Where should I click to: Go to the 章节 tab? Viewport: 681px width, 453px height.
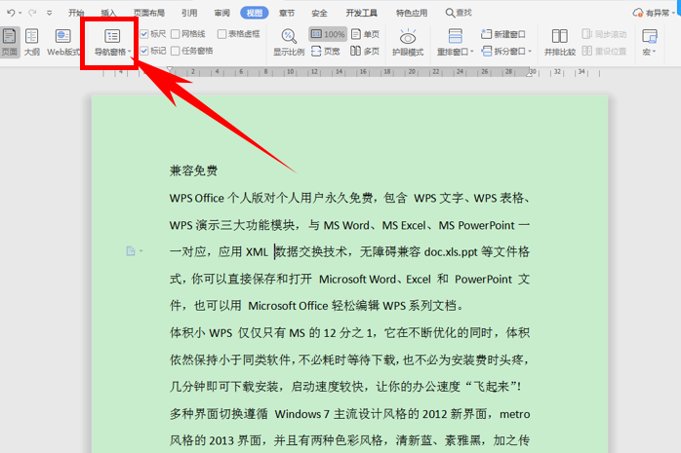tap(287, 13)
